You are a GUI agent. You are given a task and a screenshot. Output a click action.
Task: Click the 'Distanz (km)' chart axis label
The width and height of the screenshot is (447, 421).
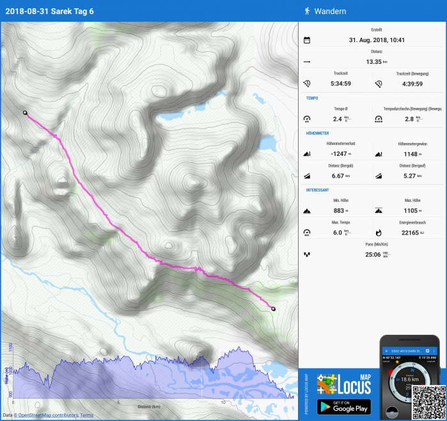point(149,406)
